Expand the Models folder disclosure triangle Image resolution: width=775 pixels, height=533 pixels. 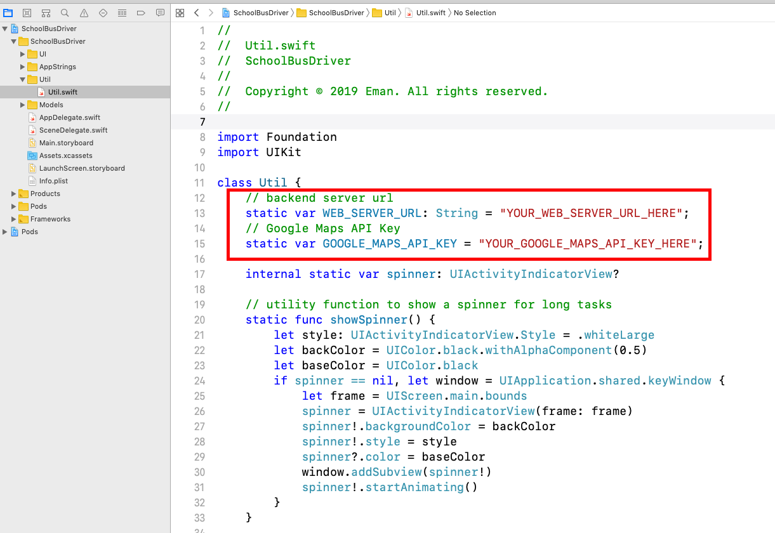(21, 105)
